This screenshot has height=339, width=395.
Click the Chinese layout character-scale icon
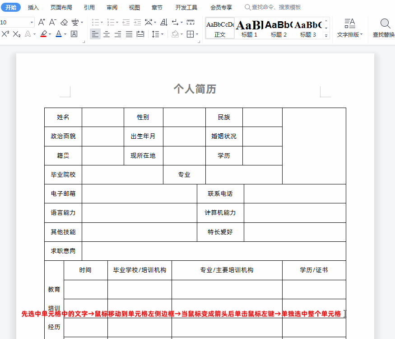point(149,22)
